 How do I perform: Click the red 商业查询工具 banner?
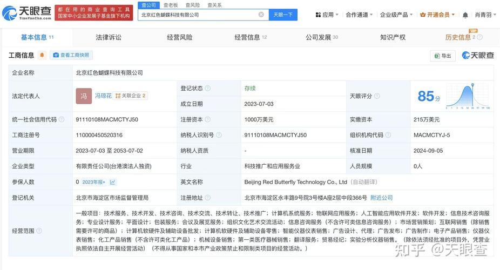[x=94, y=13]
